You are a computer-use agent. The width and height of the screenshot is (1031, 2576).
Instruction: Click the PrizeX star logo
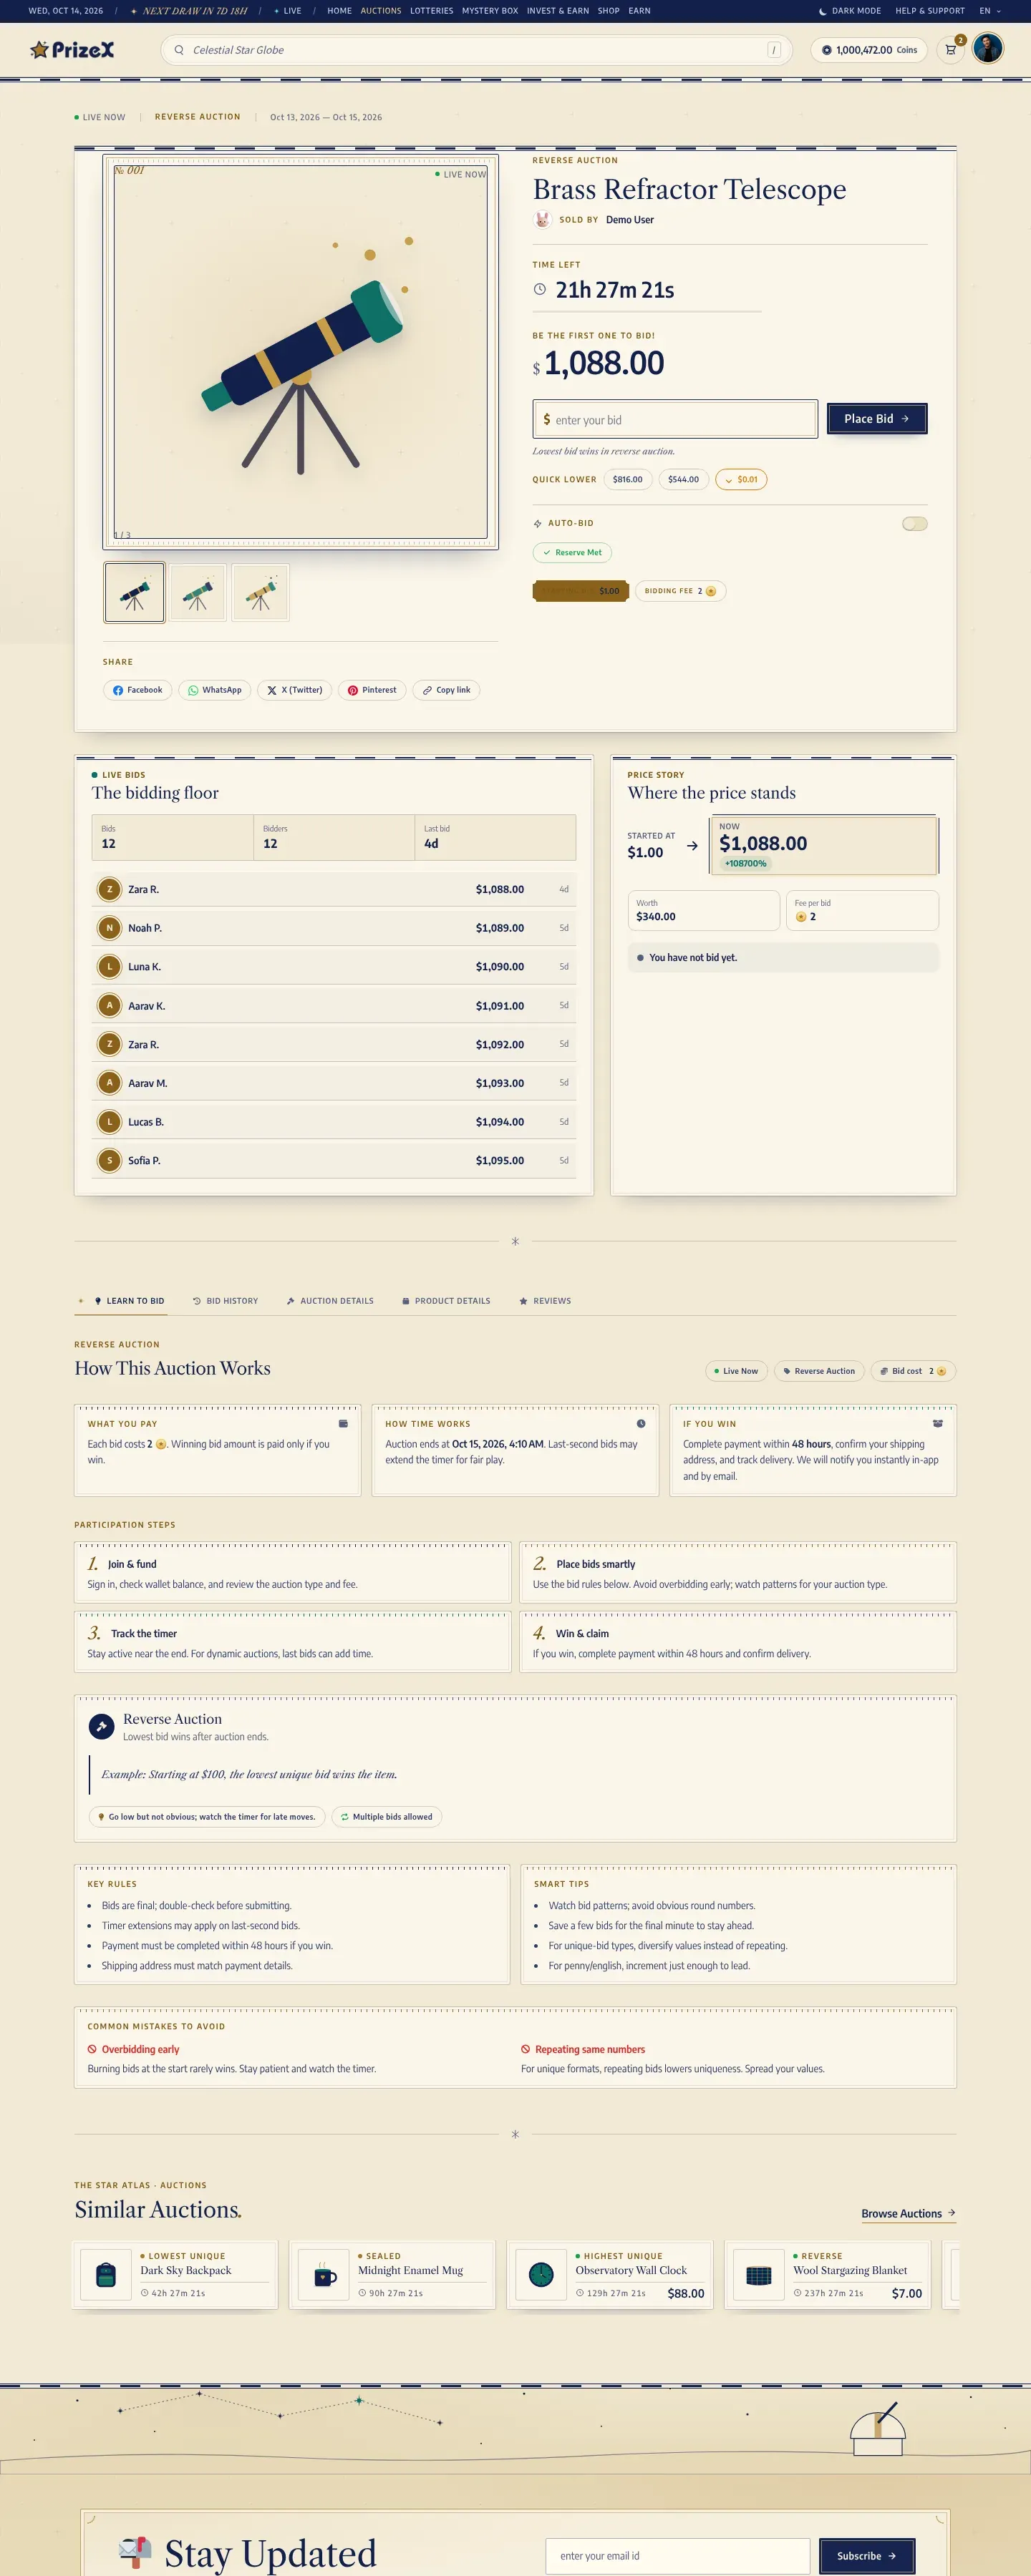[72, 50]
